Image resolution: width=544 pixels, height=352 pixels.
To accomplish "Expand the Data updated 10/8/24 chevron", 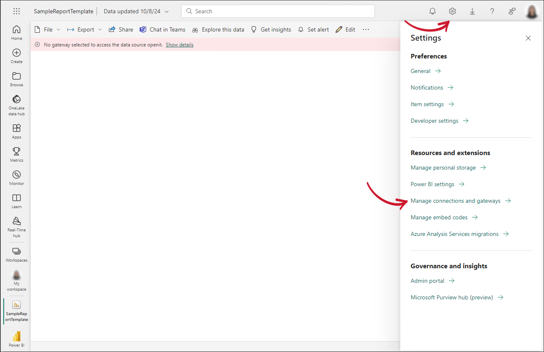I will point(167,12).
